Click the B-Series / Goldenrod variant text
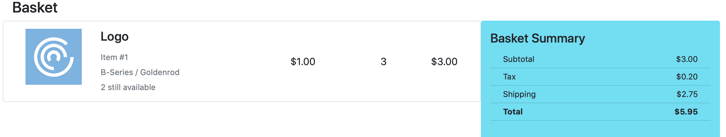Screen dimensions: 726x137 (140, 72)
